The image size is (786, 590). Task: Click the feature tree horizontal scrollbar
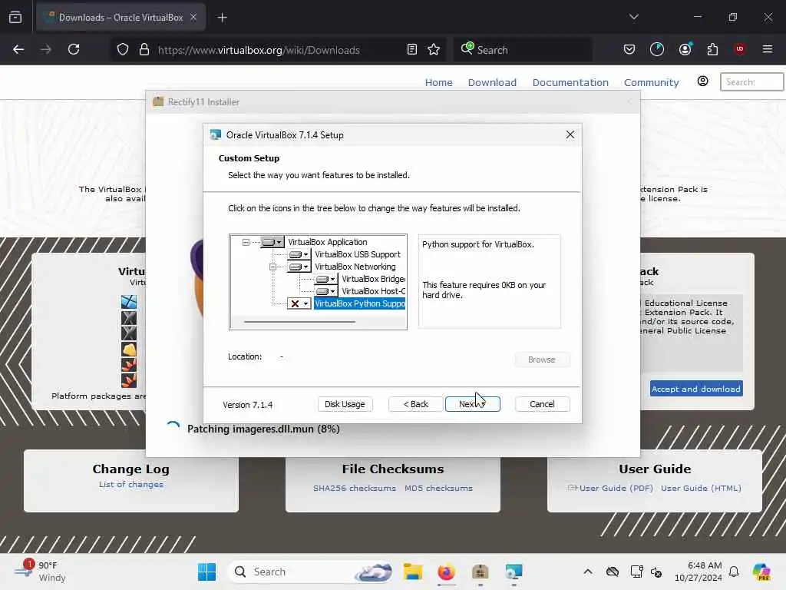pos(299,322)
